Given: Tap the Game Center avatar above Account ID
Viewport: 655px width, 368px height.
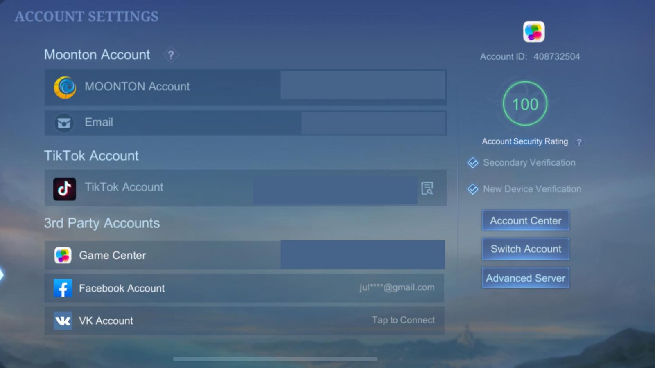Looking at the screenshot, I should click(533, 32).
